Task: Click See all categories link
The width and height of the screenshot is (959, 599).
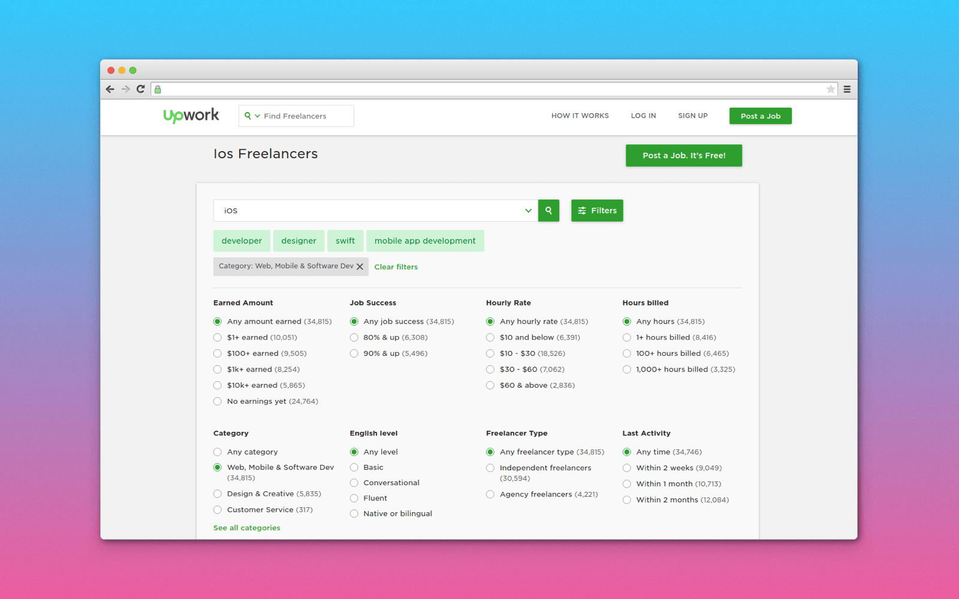Action: pos(247,528)
